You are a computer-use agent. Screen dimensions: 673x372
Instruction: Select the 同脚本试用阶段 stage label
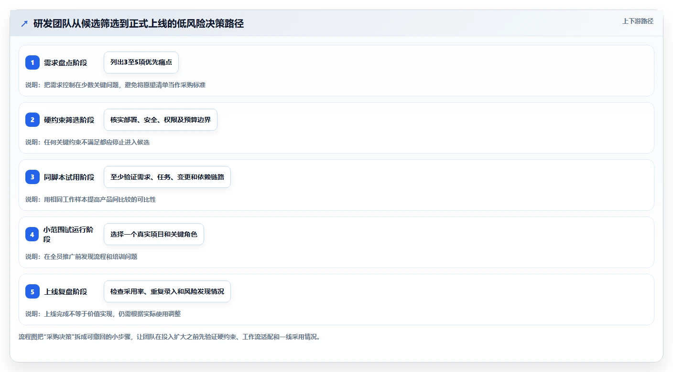69,177
